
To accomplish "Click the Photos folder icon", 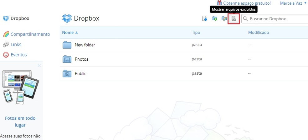I will [x=67, y=59].
